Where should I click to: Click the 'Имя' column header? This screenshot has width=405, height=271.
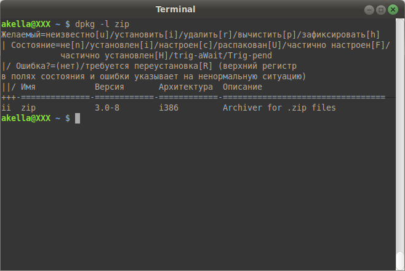click(x=28, y=87)
